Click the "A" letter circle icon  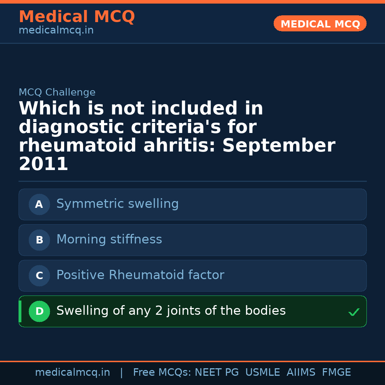click(x=39, y=205)
